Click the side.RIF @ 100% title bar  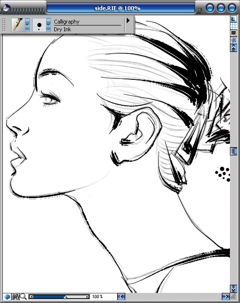point(121,8)
